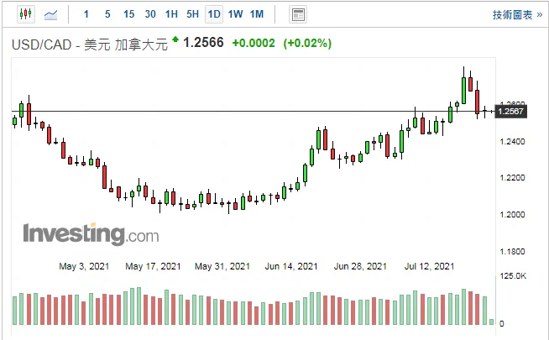This screenshot has width=549, height=340.
Task: Click the May 17, 2021 date label
Action: pyautogui.click(x=153, y=266)
